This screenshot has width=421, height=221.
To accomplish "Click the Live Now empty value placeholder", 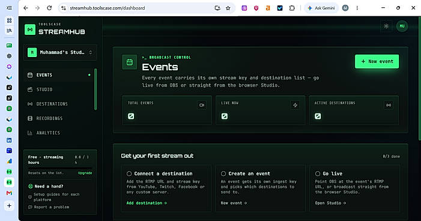I will pos(225,117).
